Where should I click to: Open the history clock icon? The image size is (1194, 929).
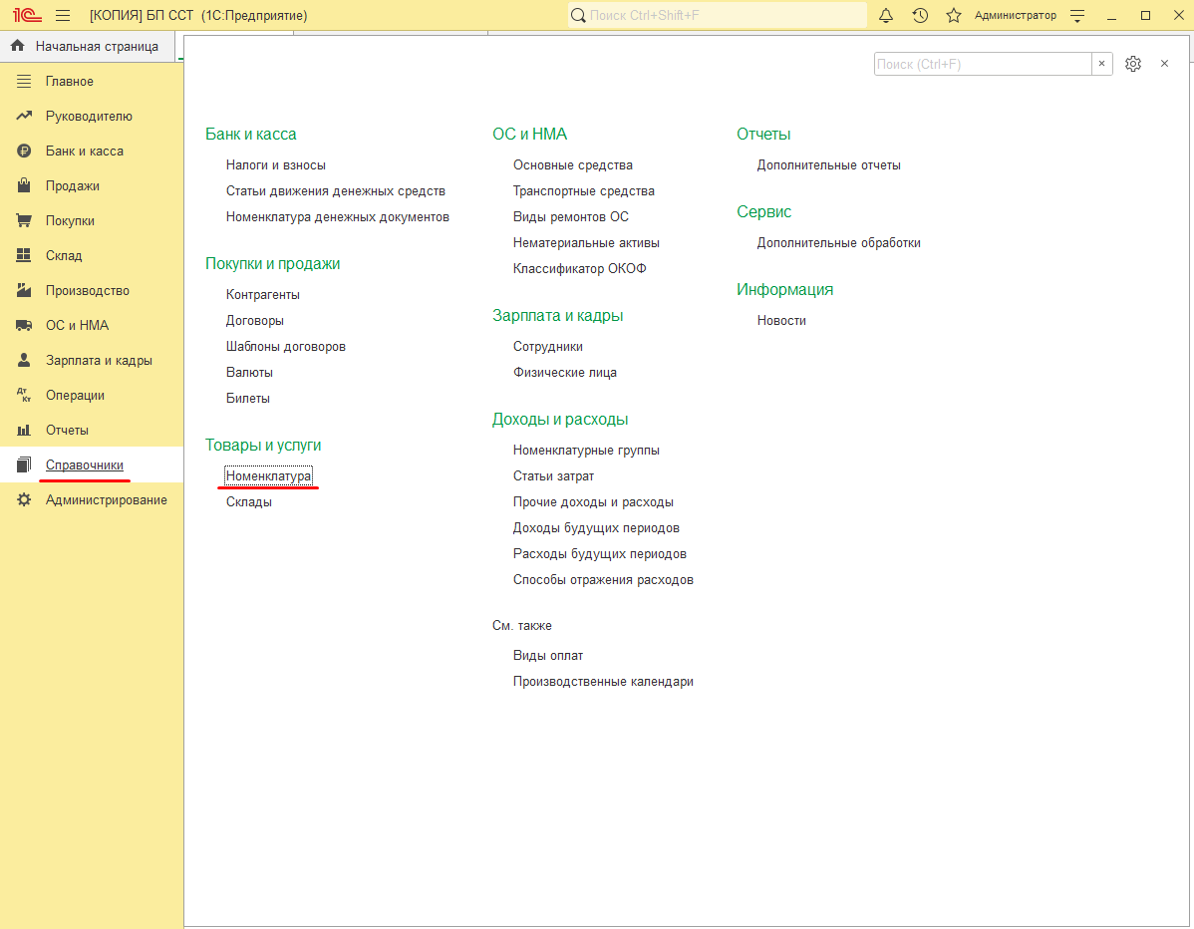(920, 15)
